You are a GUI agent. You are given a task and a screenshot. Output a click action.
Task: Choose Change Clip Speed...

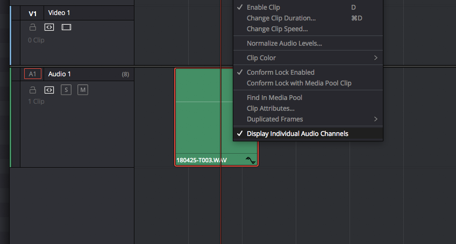click(308, 29)
